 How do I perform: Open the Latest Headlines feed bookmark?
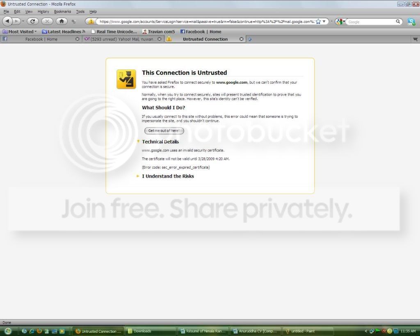(64, 32)
